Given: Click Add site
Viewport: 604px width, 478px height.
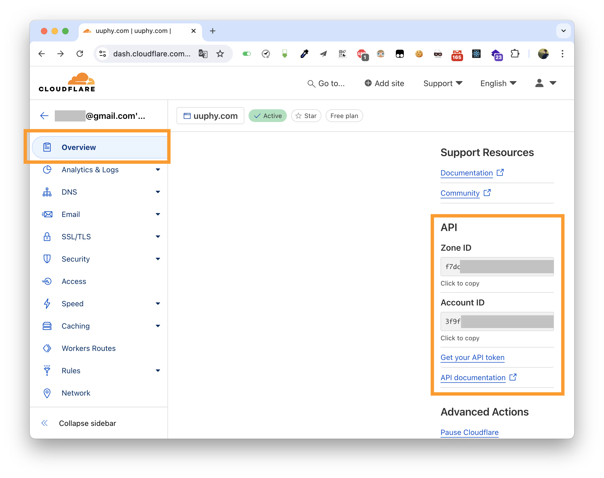Looking at the screenshot, I should click(384, 83).
